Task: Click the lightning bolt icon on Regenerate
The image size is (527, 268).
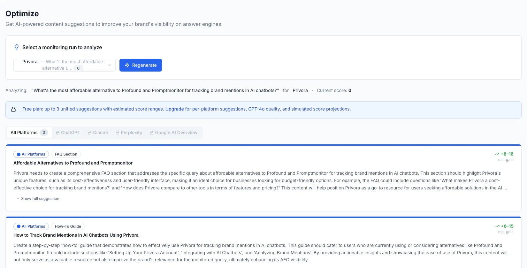Action: point(127,65)
